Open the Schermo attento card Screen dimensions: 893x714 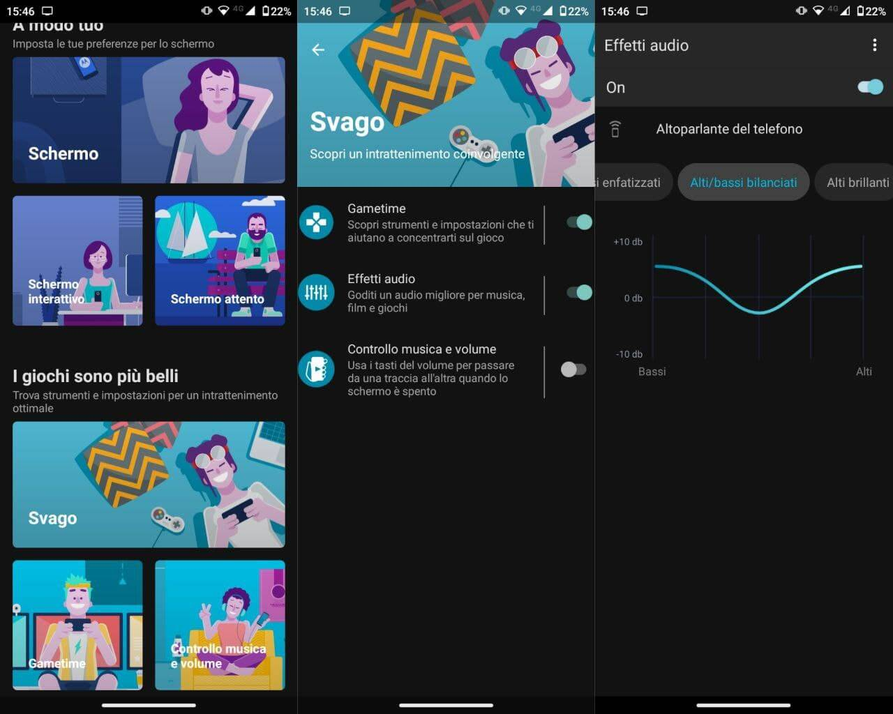pos(220,261)
